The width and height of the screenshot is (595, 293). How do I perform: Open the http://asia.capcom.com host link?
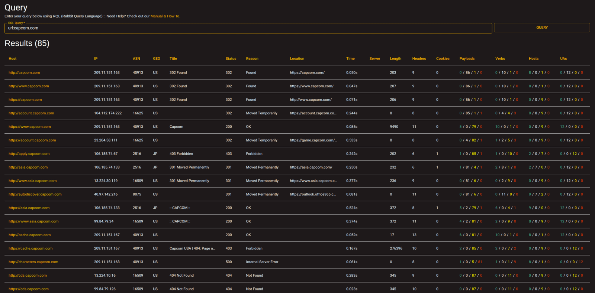(x=28, y=167)
